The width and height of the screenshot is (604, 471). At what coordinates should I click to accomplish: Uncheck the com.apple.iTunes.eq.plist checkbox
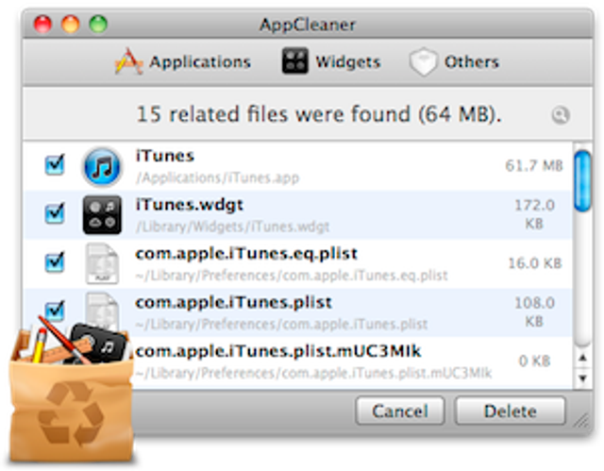[55, 261]
